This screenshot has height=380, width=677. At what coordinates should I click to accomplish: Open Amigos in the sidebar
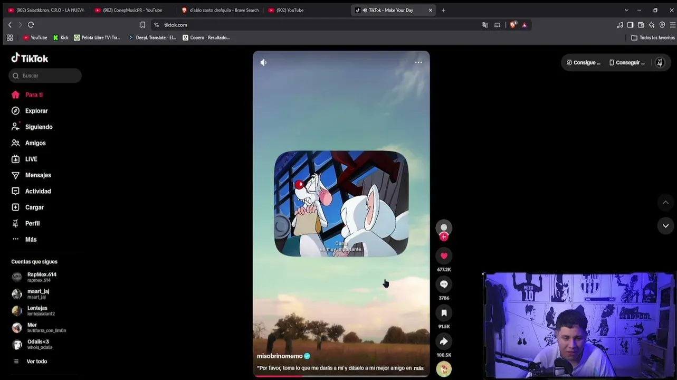[x=28, y=143]
